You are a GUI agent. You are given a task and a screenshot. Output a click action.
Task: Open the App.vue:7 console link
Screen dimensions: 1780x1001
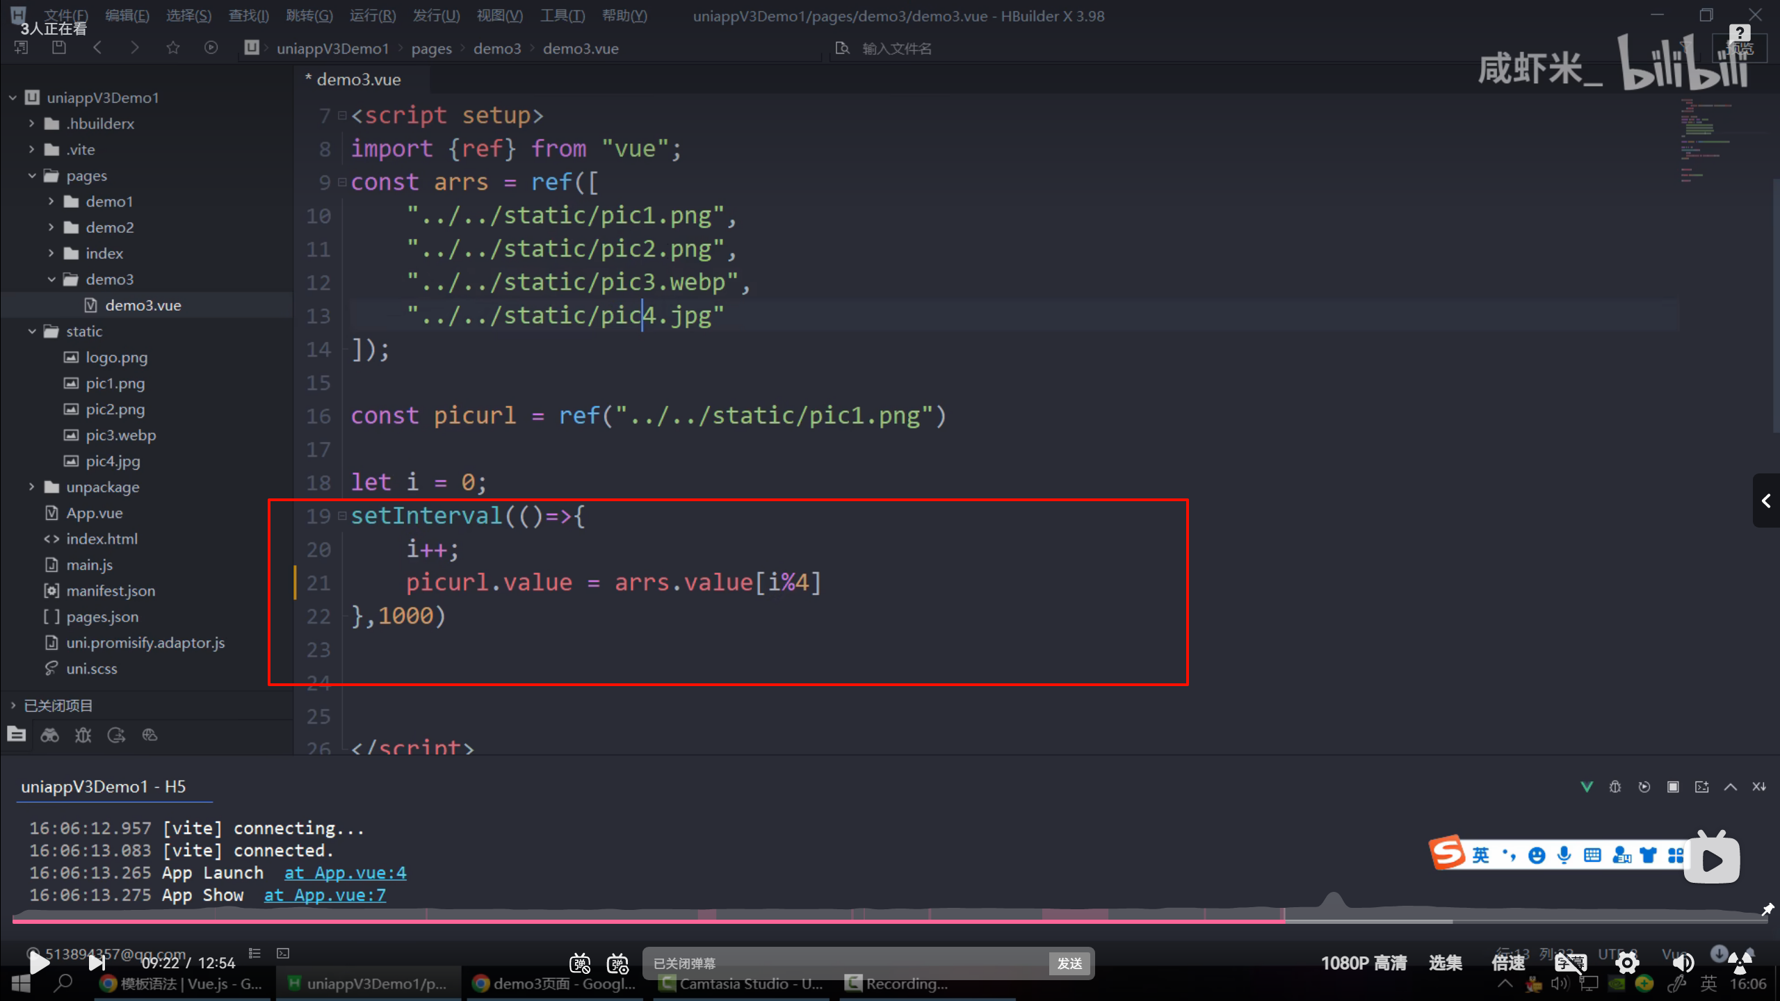325,895
